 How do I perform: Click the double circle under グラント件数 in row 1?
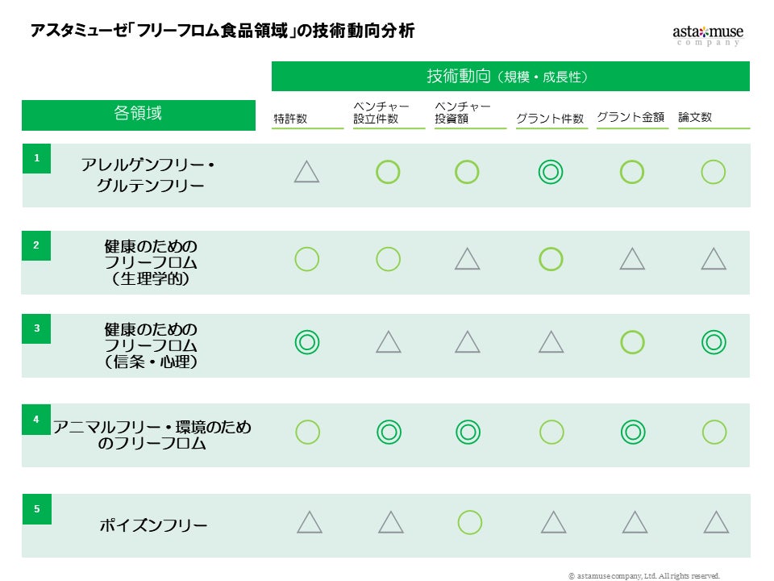(x=551, y=172)
